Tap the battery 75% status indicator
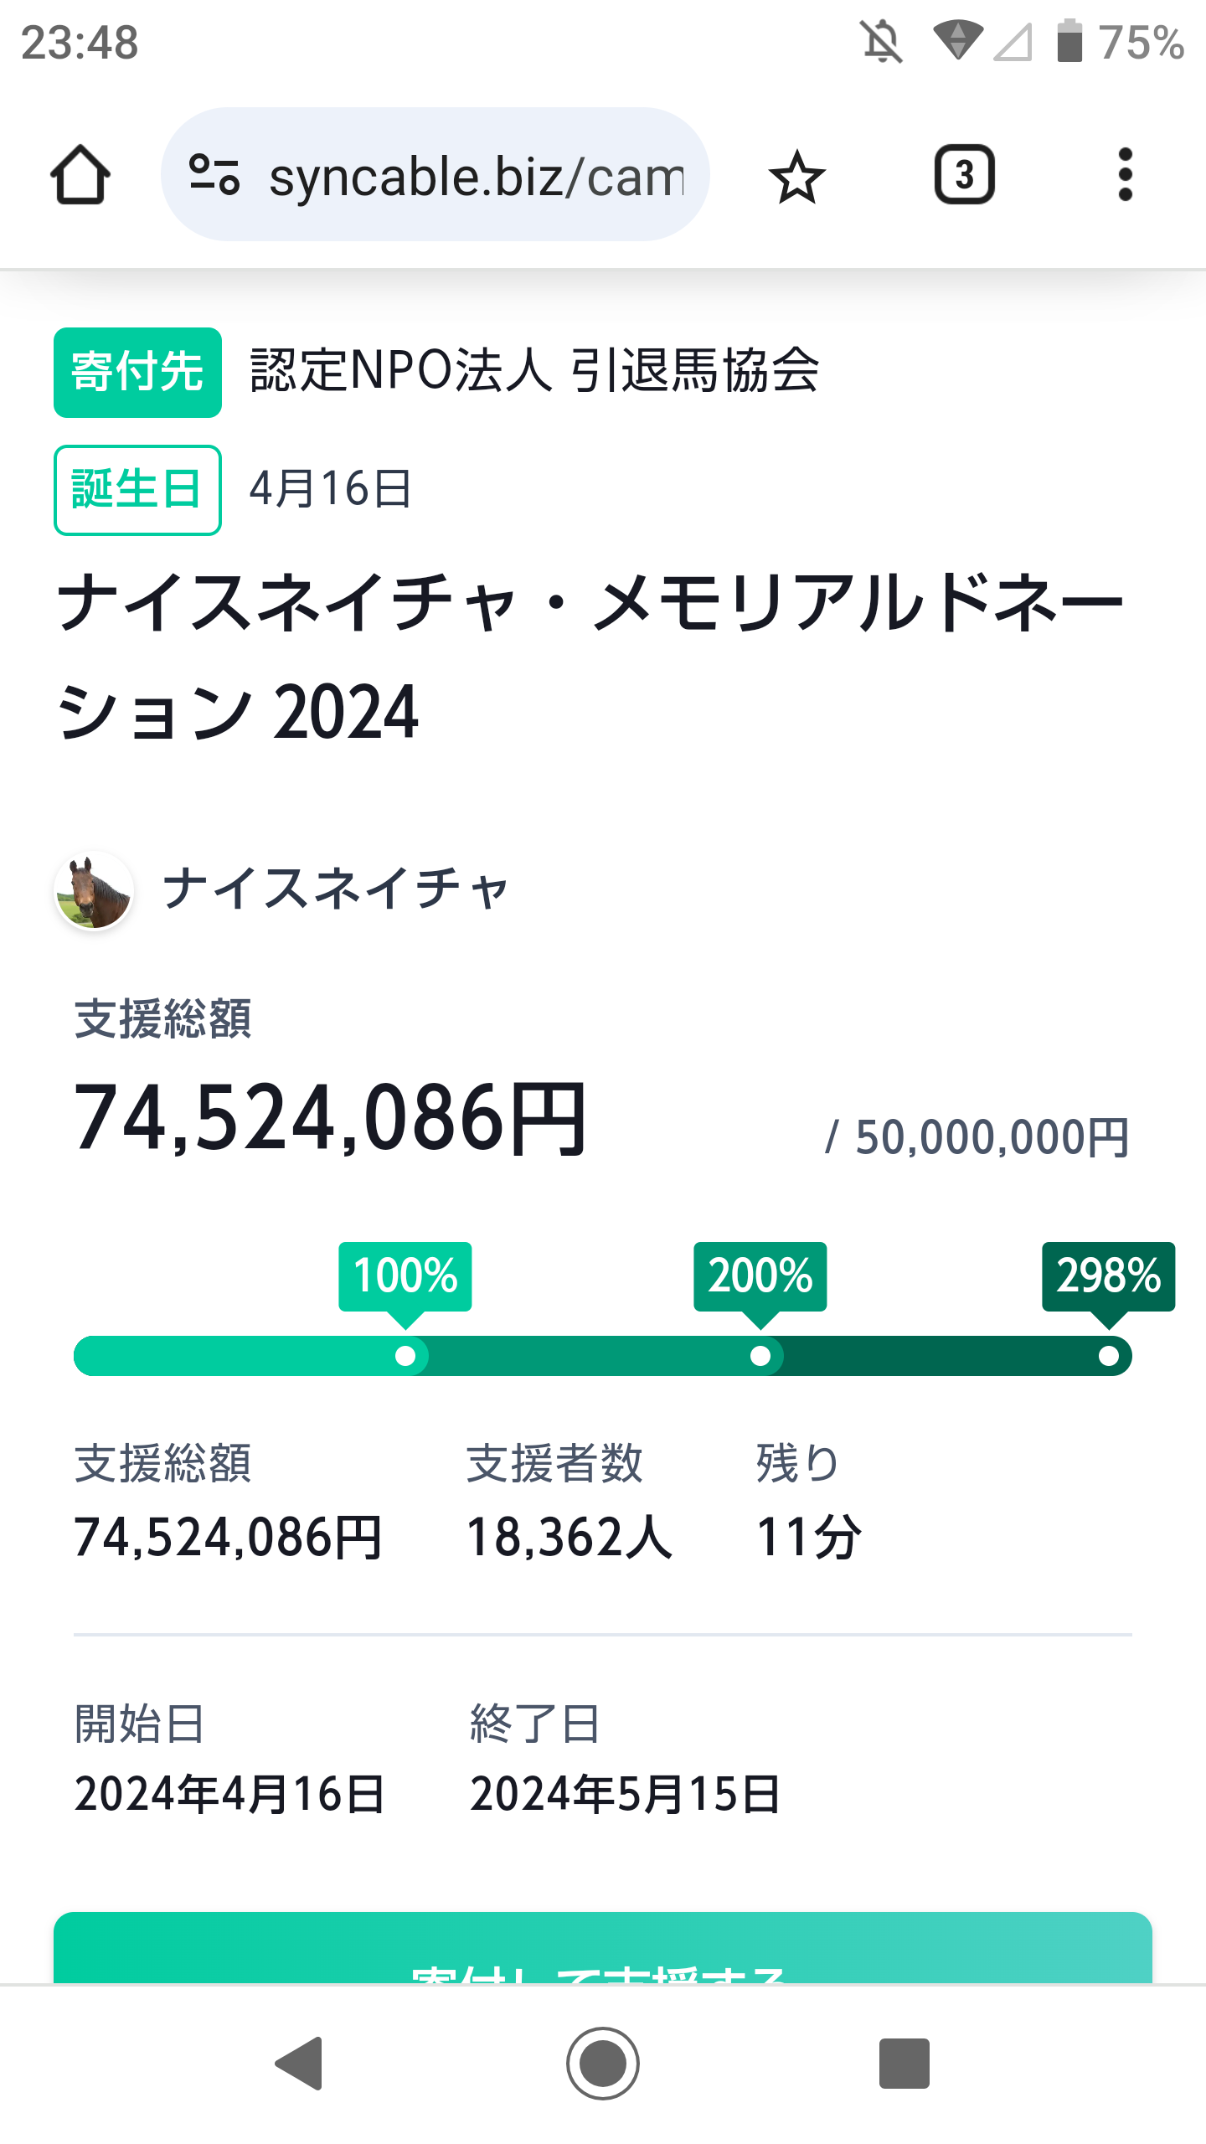1206x2144 pixels. point(1120,42)
